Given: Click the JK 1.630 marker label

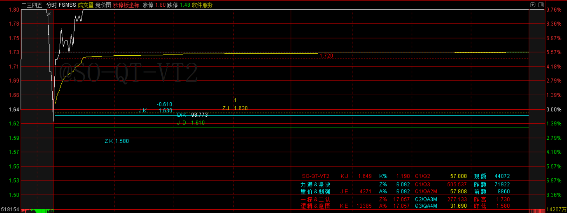Looking at the screenshot, I should tap(156, 110).
